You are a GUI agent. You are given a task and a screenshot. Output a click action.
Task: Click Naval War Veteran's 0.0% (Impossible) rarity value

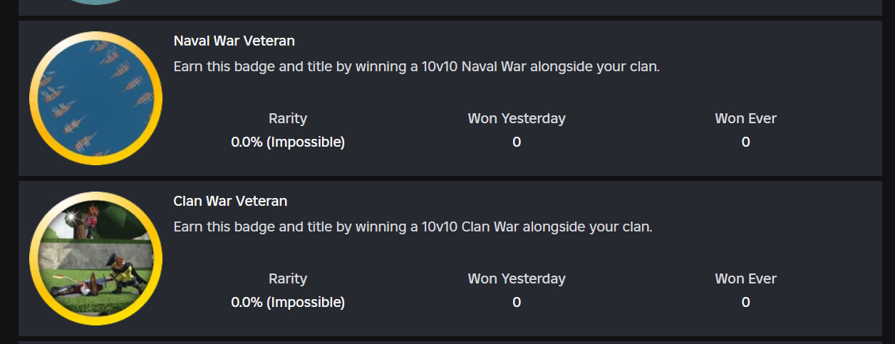click(288, 142)
